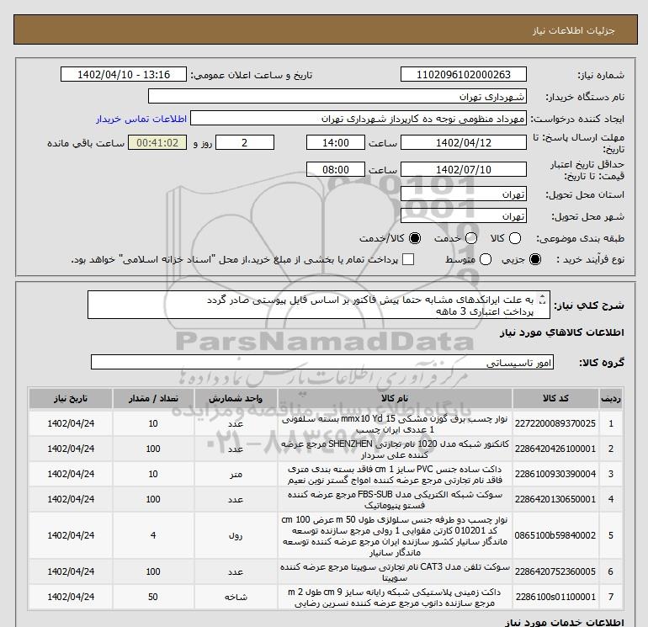Click the description box scroll arrows
This screenshot has height=627, width=648.
[543, 300]
